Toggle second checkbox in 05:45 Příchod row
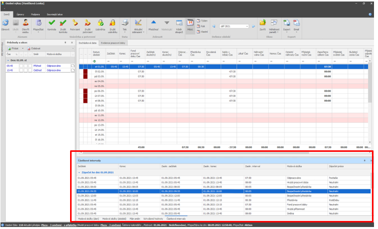 pyautogui.click(x=26, y=66)
